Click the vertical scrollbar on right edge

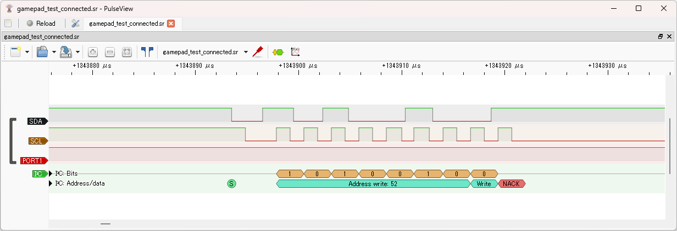pos(669,146)
